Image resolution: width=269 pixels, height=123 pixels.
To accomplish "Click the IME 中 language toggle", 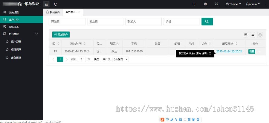I will click(x=167, y=120).
